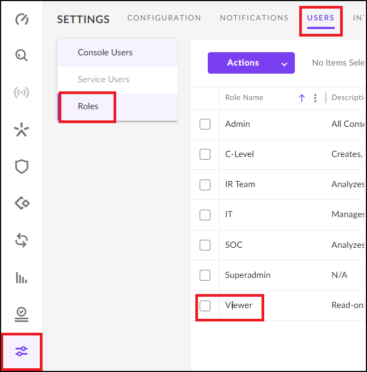Check the Viewer role checkbox
Image resolution: width=367 pixels, height=372 pixels.
(x=205, y=306)
